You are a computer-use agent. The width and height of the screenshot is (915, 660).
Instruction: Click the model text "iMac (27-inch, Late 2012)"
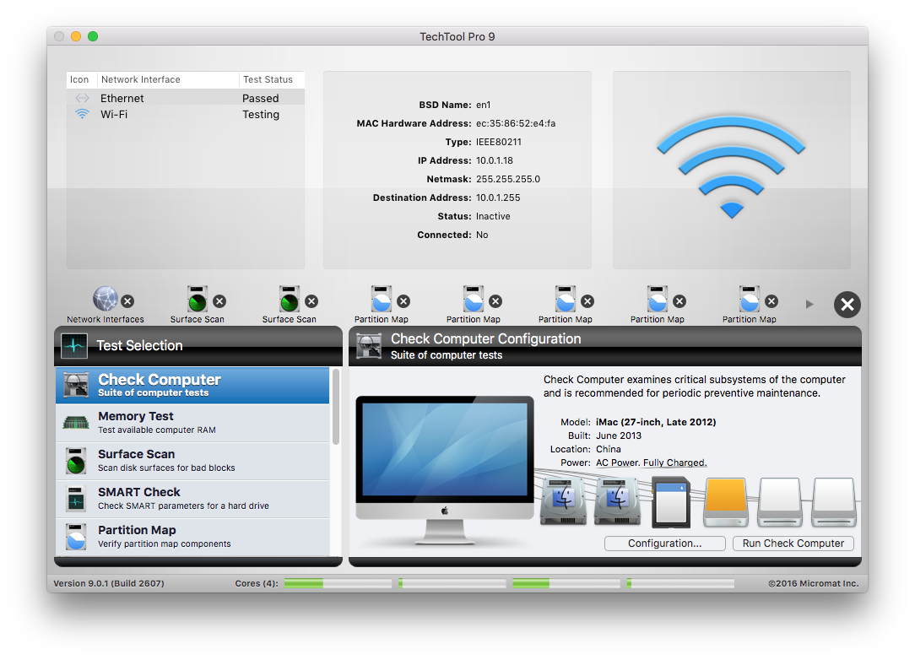point(656,422)
